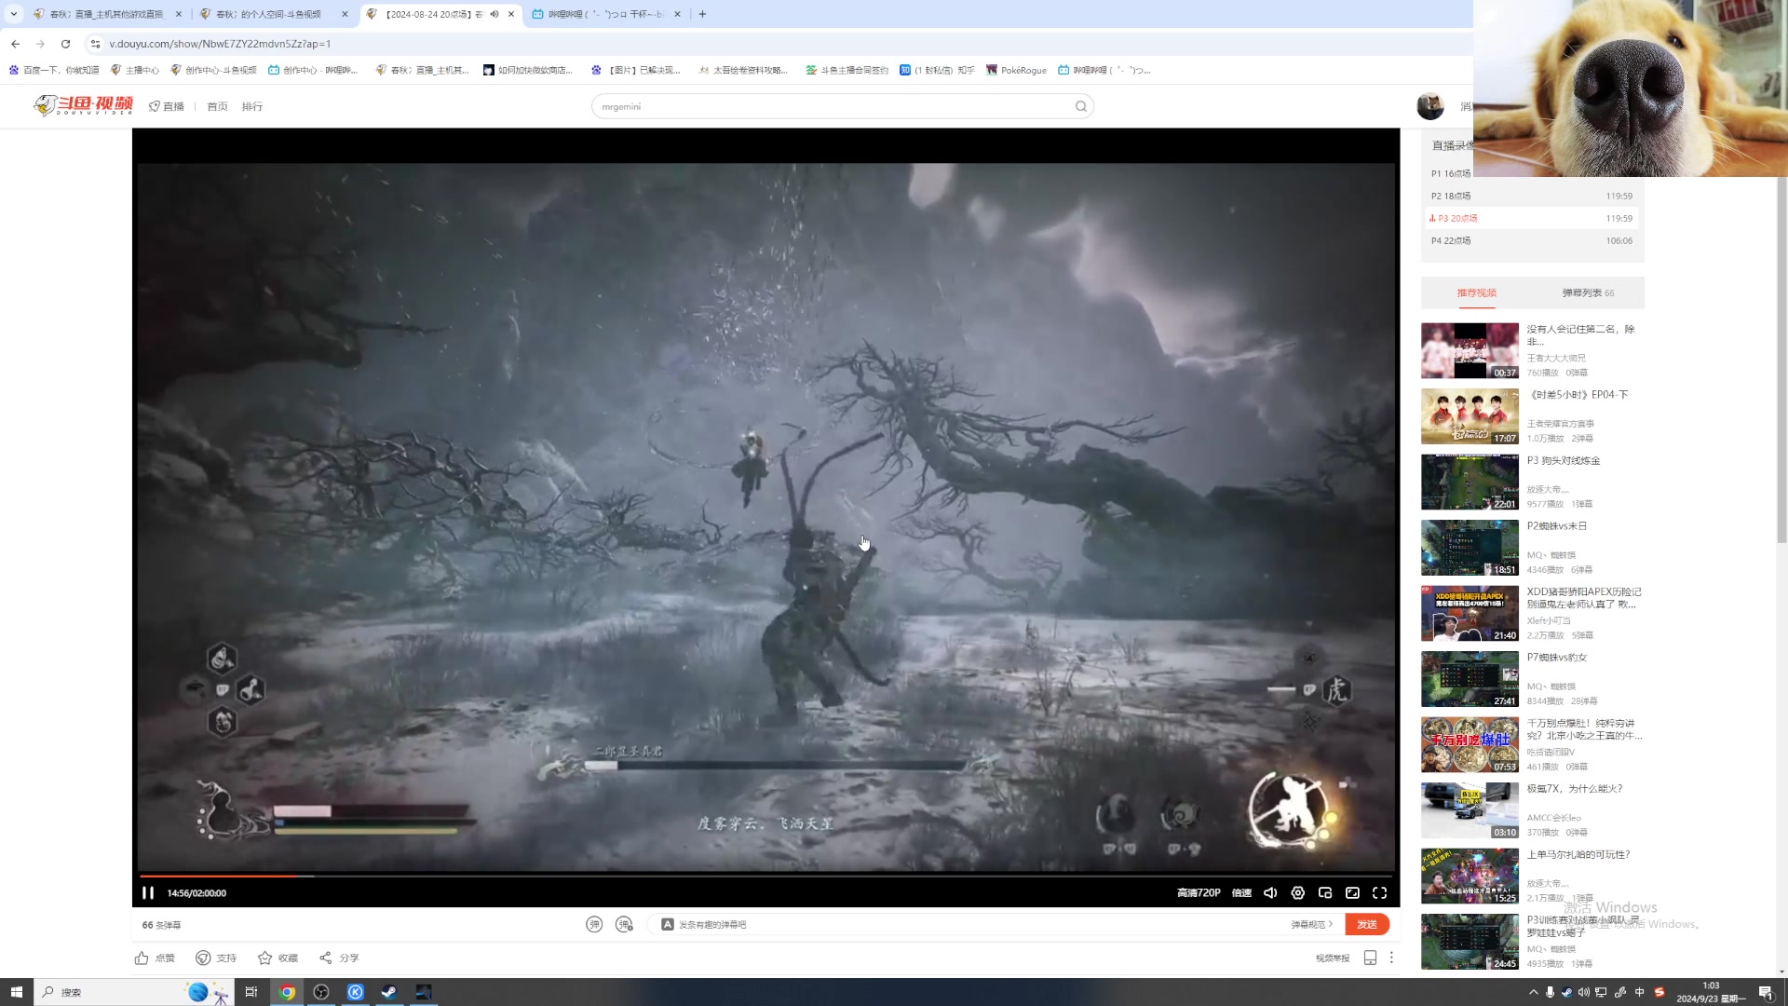Screen dimensions: 1788x1006
Task: Open the three-dot more options menu
Action: tap(1391, 958)
